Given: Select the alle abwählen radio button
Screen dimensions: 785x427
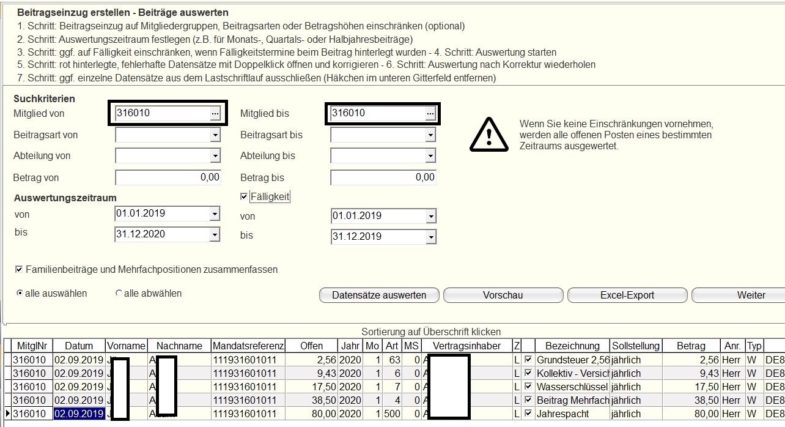Looking at the screenshot, I should pyautogui.click(x=119, y=294).
